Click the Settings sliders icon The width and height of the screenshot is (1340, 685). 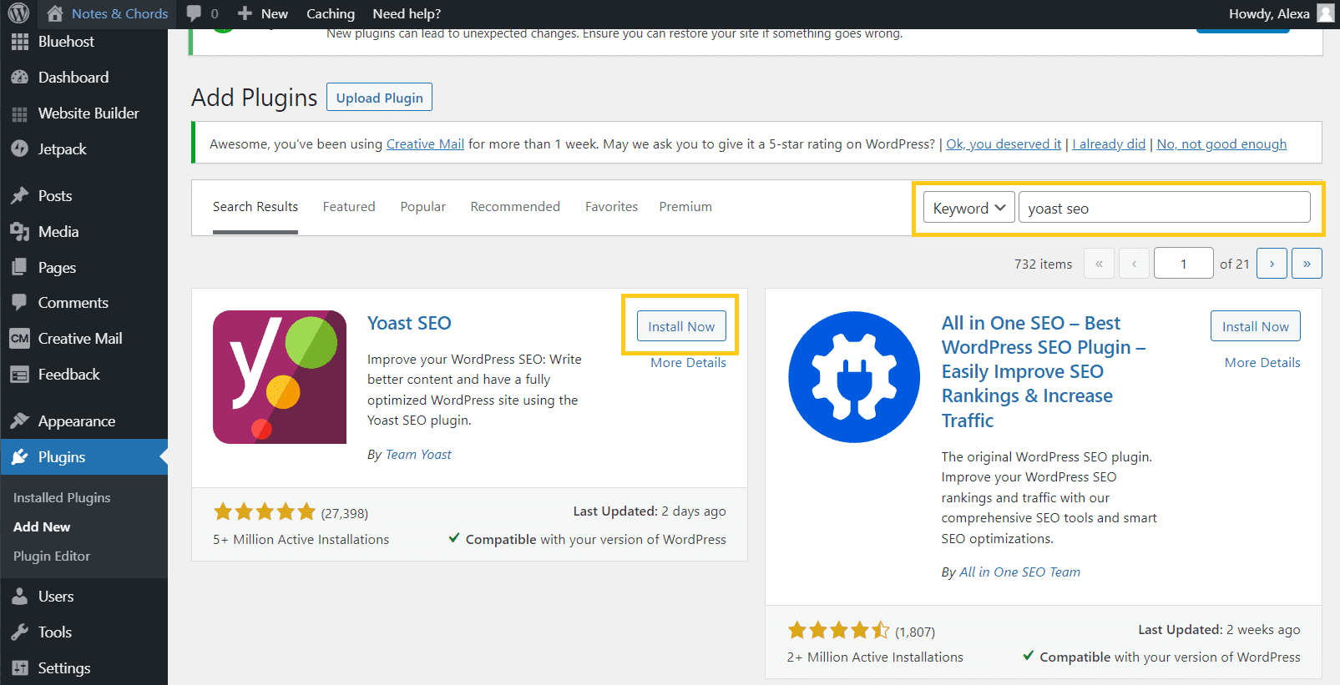[x=20, y=668]
